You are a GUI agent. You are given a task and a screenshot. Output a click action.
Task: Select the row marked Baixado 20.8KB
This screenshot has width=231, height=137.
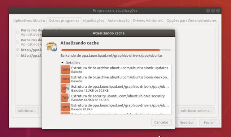coord(116,107)
